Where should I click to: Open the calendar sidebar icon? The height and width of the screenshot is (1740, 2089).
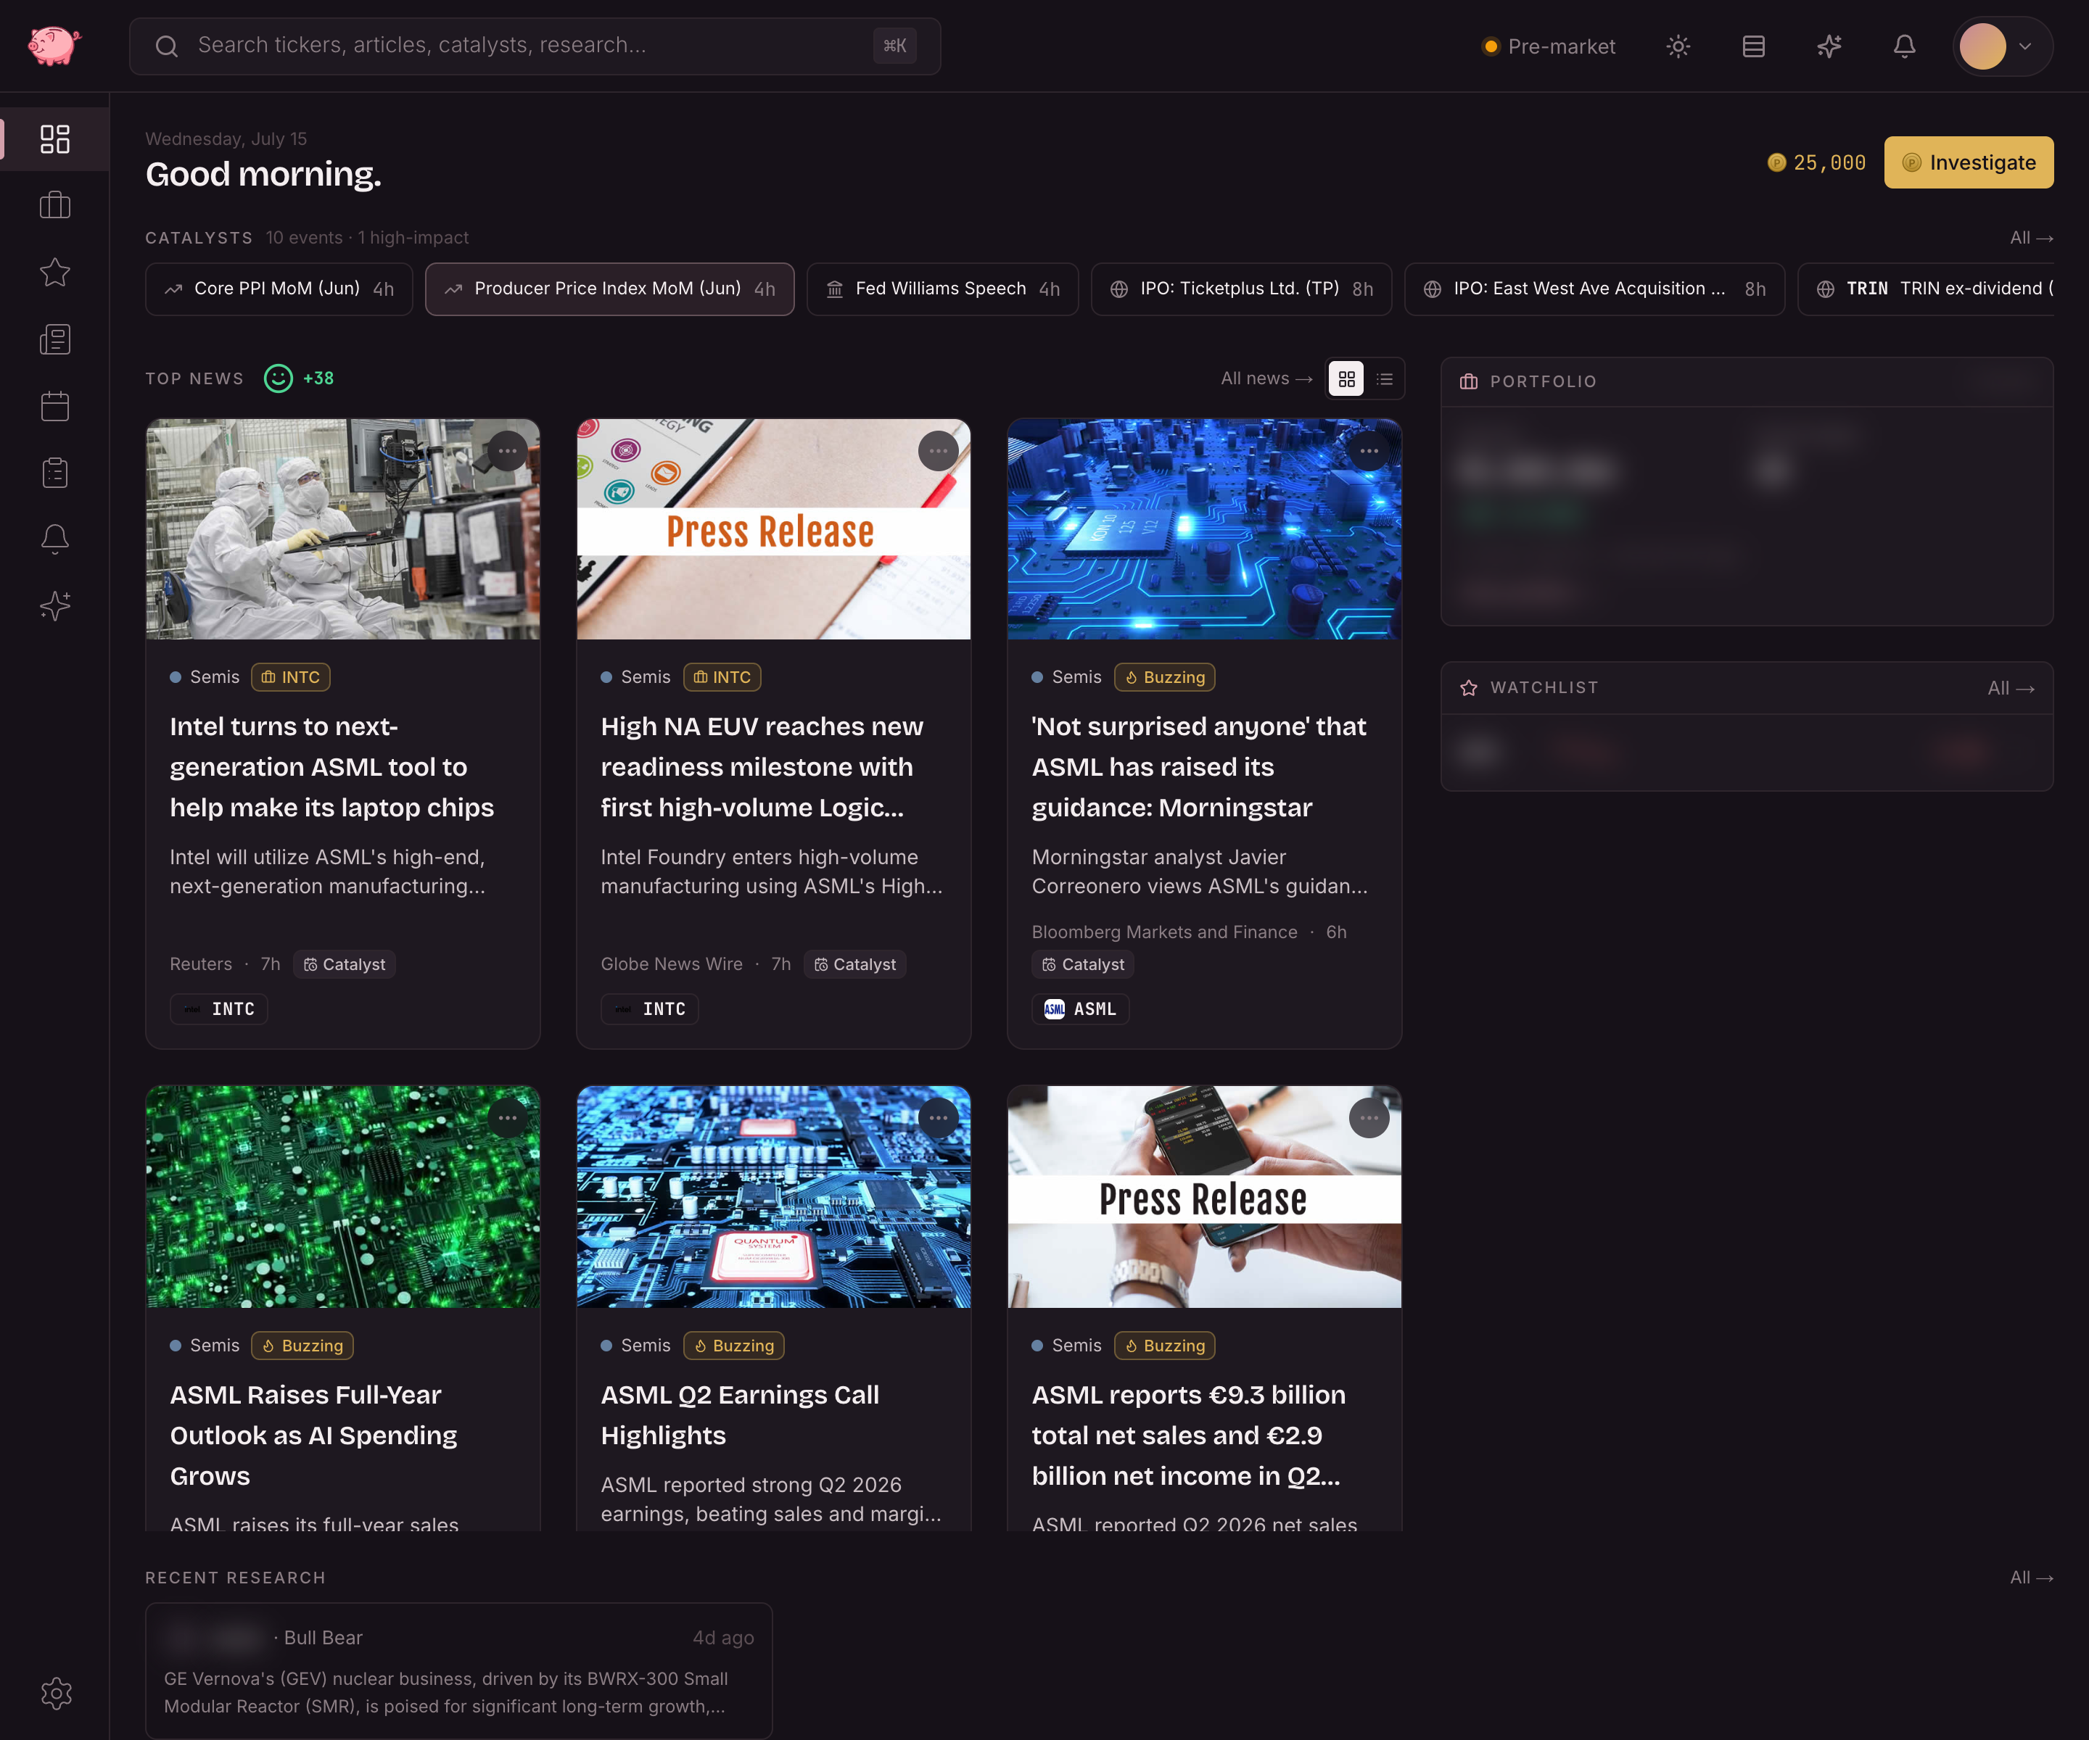(54, 406)
